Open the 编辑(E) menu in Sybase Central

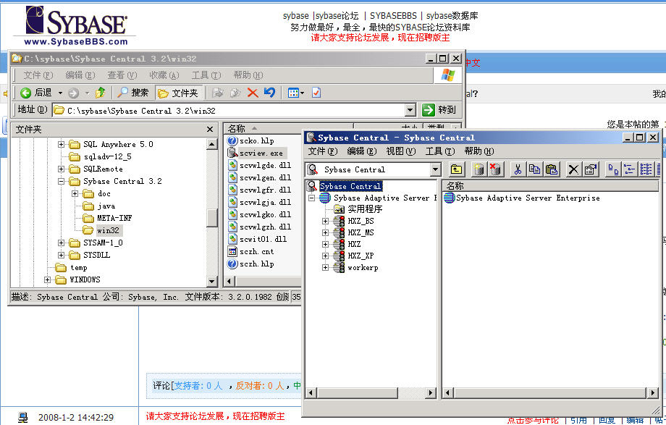[x=361, y=151]
